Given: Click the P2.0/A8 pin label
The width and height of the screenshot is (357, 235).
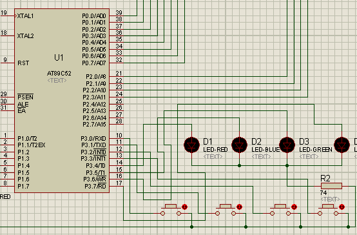Looking at the screenshot, I should coord(96,77).
